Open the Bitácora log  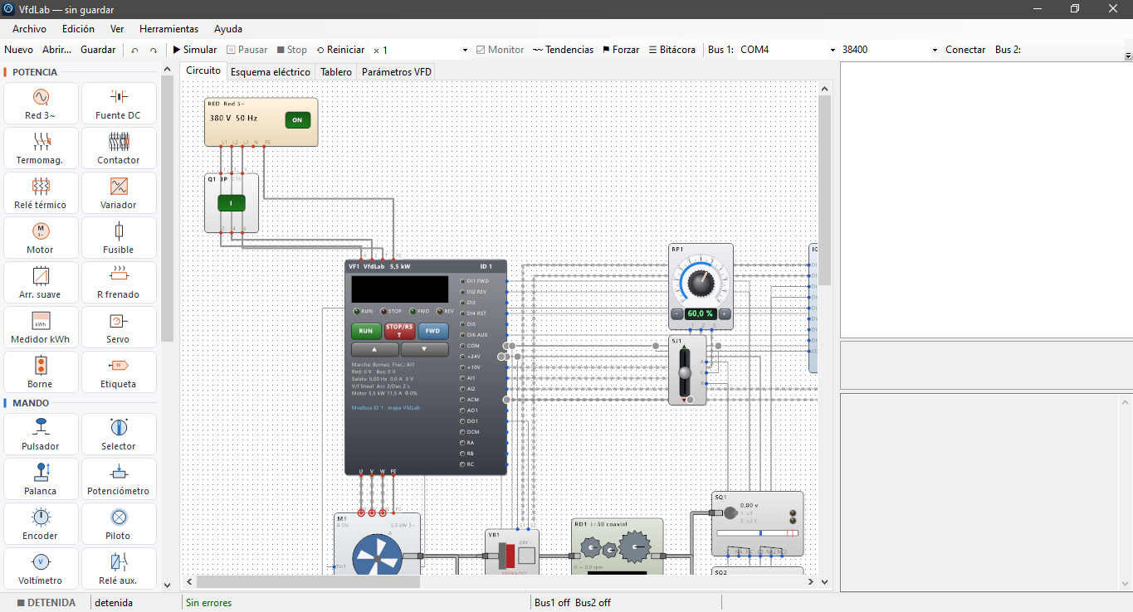click(672, 50)
